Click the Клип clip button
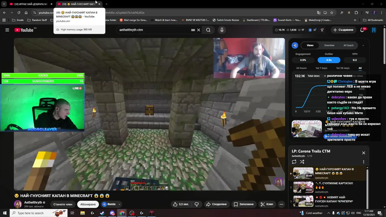This screenshot has width=386, height=217. point(267,204)
